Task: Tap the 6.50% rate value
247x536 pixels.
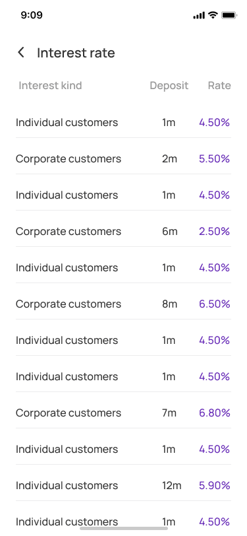Action: click(214, 304)
